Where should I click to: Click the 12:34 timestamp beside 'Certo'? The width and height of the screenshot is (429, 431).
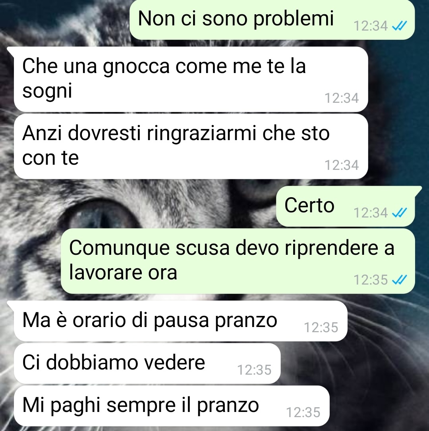370,213
